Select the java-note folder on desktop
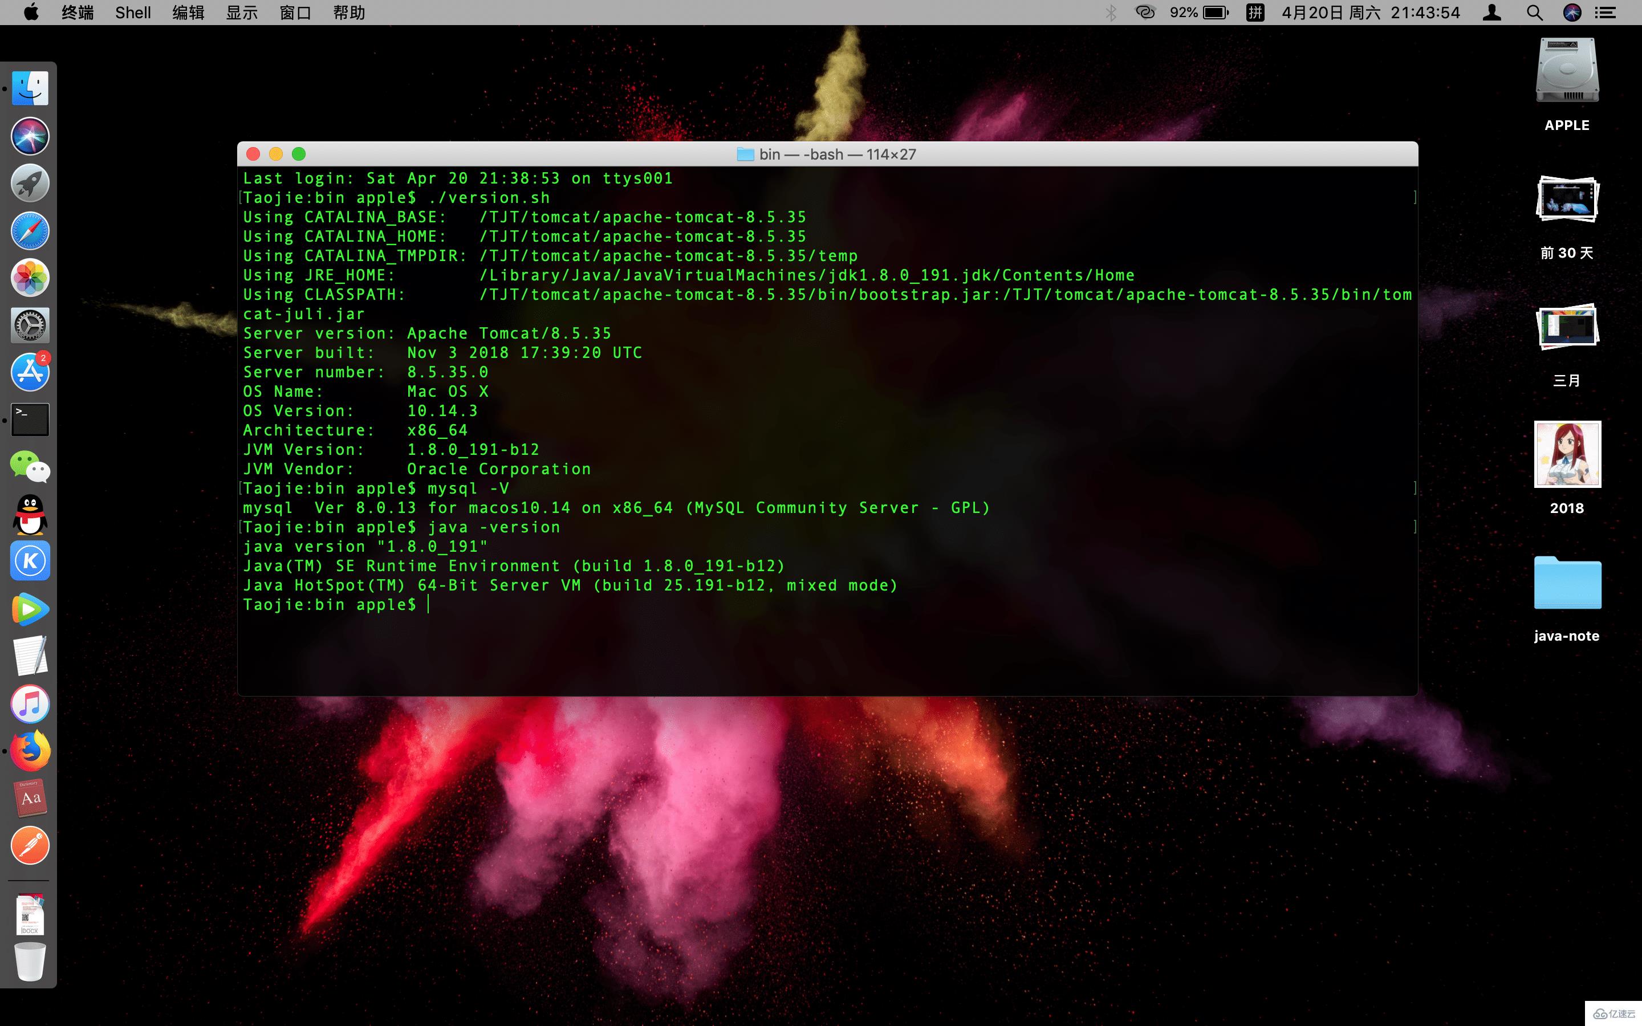This screenshot has height=1026, width=1642. 1567,598
